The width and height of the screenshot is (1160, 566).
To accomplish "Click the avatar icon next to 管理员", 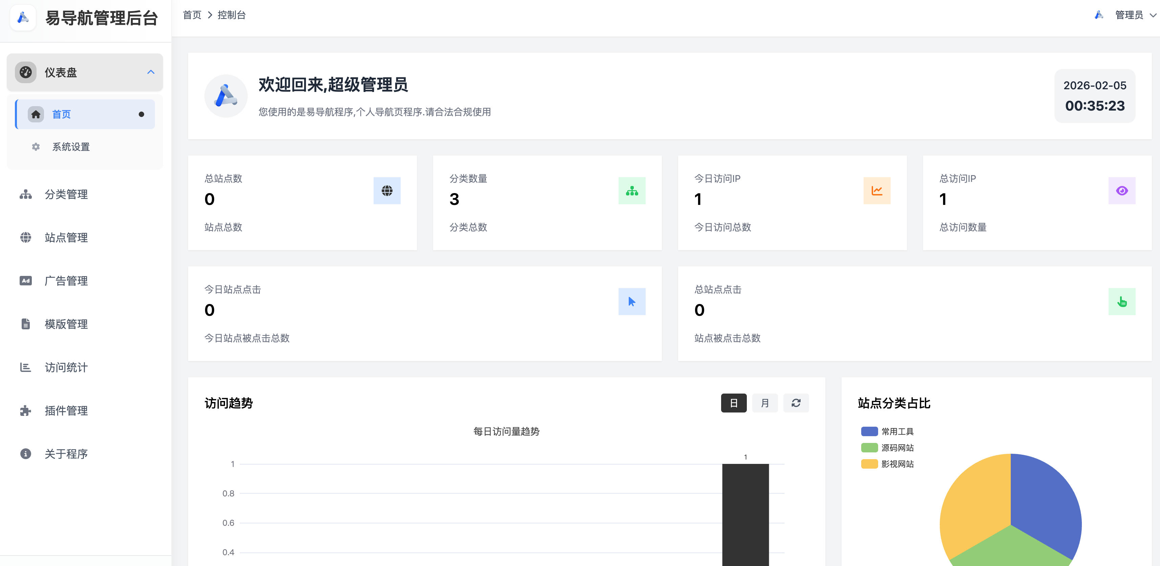I will pos(1099,15).
